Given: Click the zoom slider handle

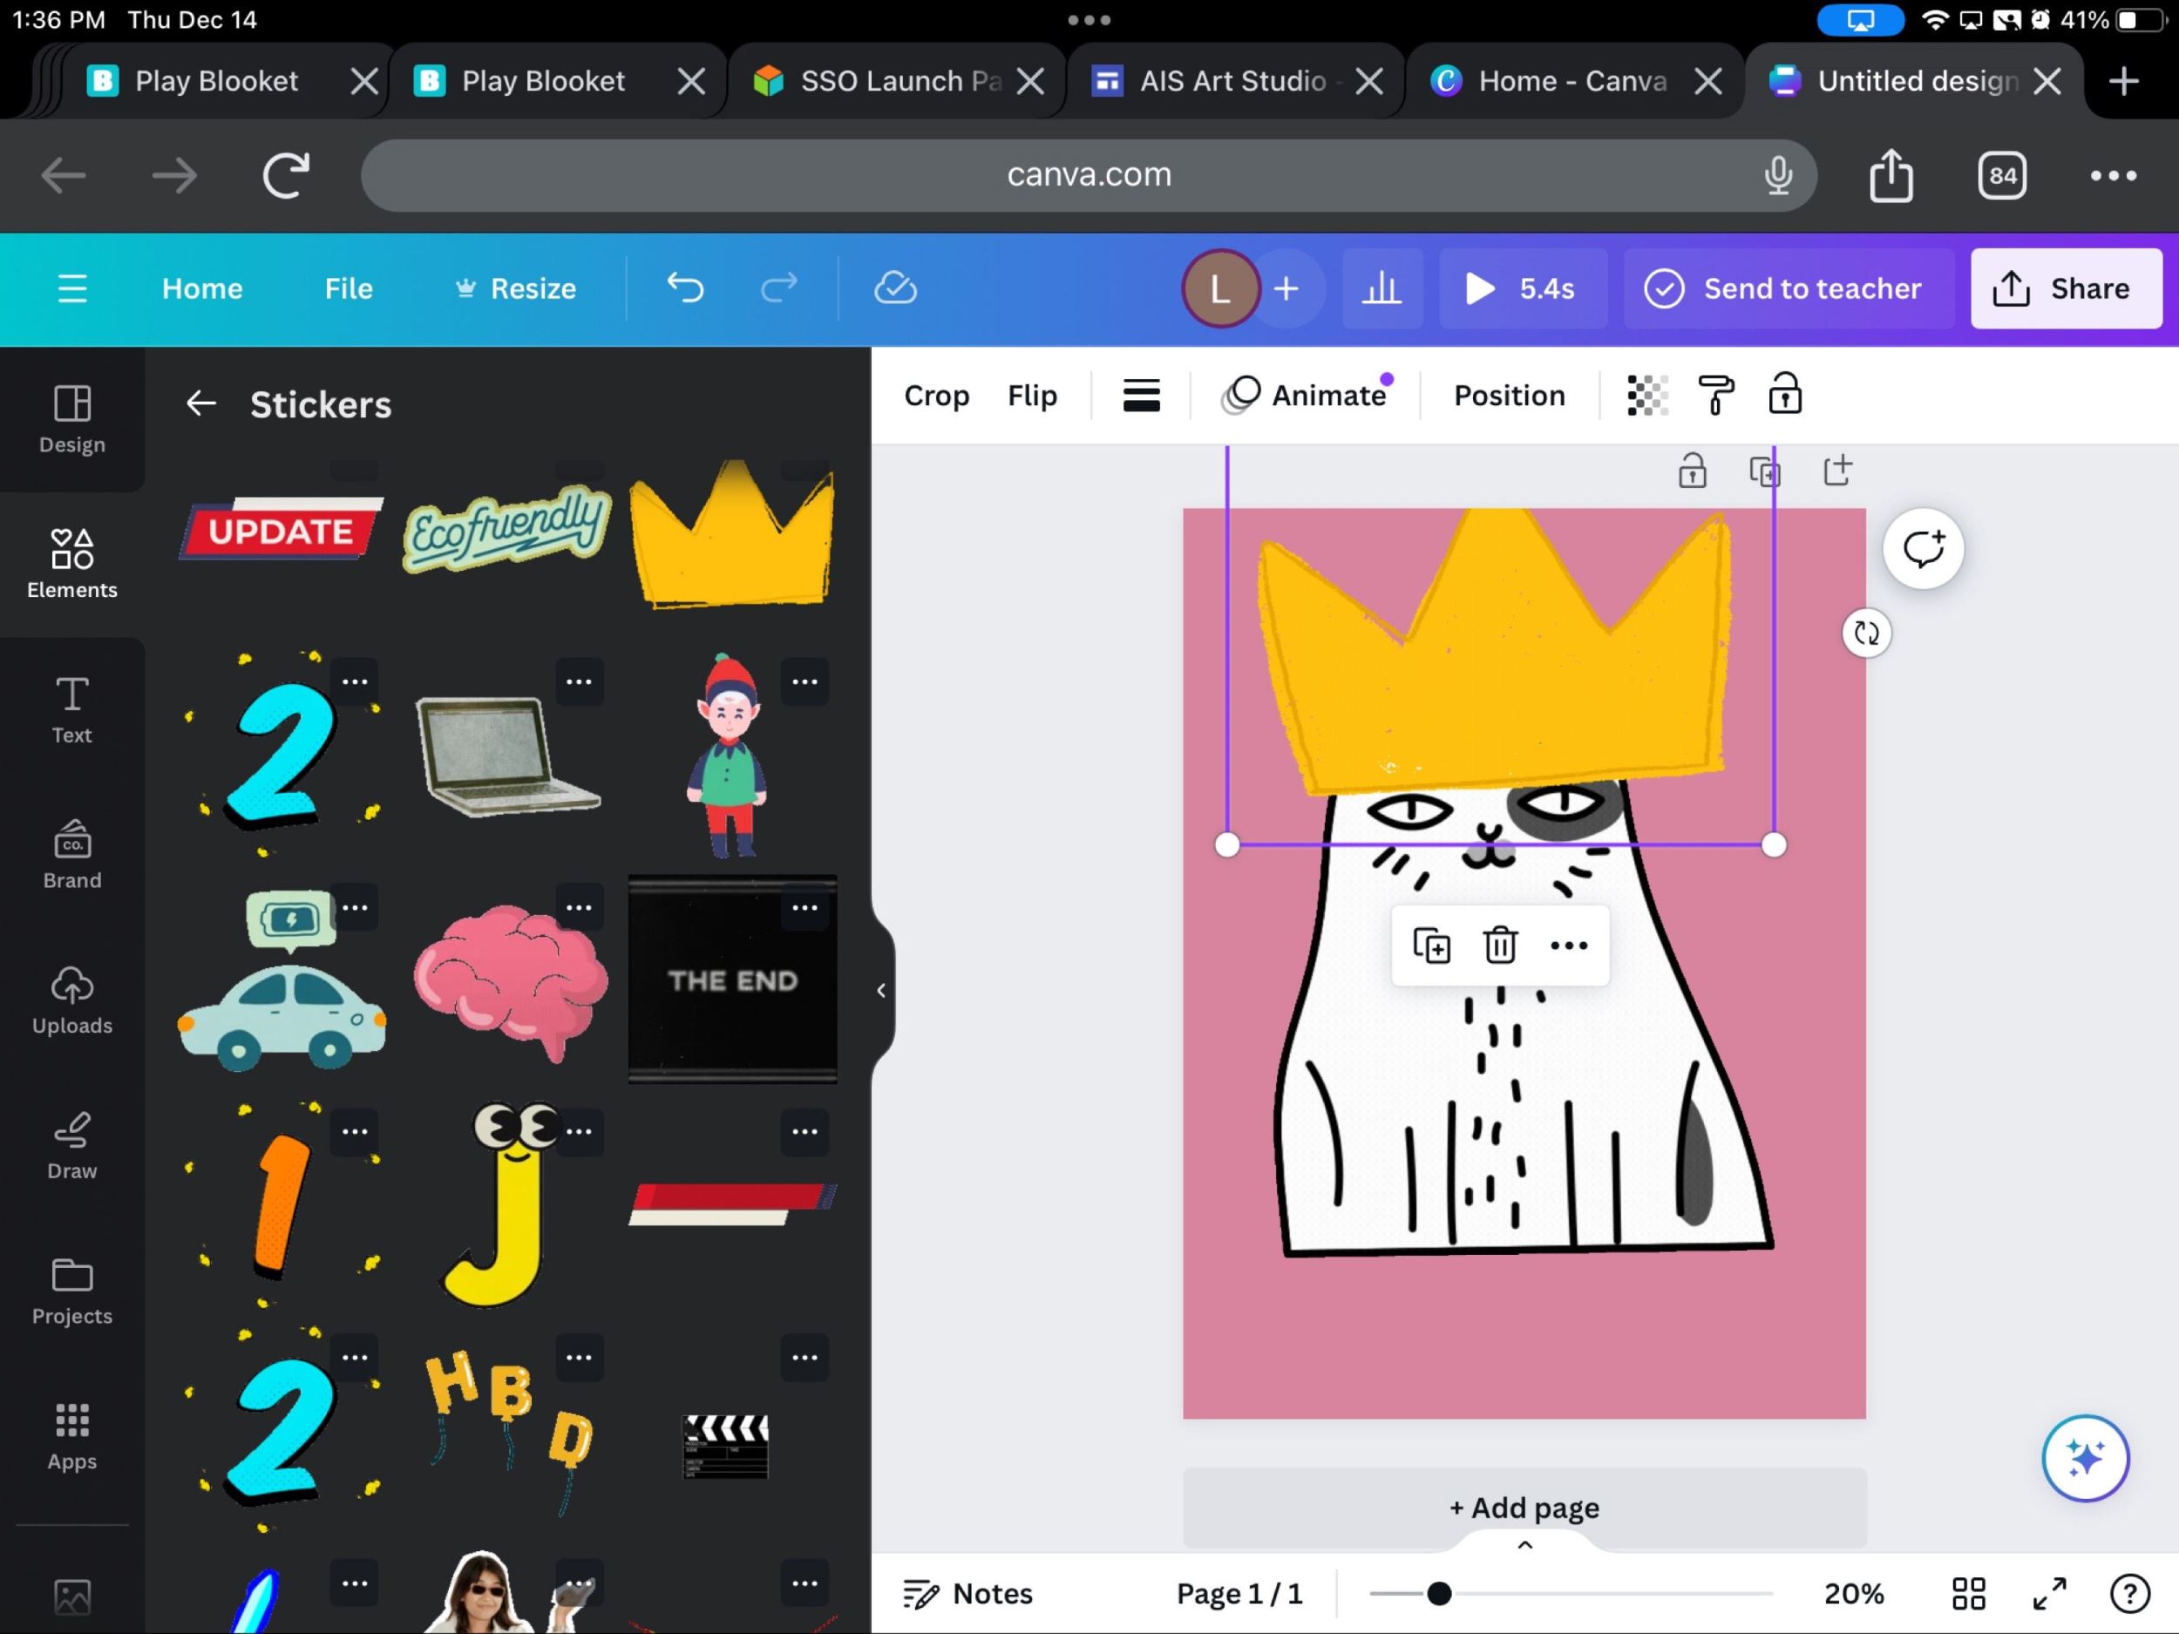Looking at the screenshot, I should pos(1438,1593).
